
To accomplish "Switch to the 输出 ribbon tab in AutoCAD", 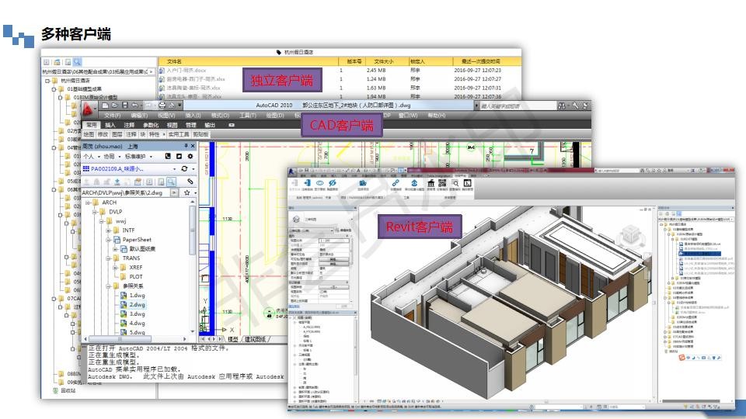I will (210, 125).
